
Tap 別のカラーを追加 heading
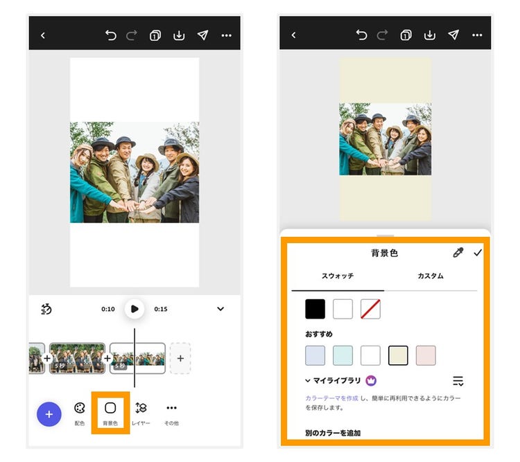333,433
